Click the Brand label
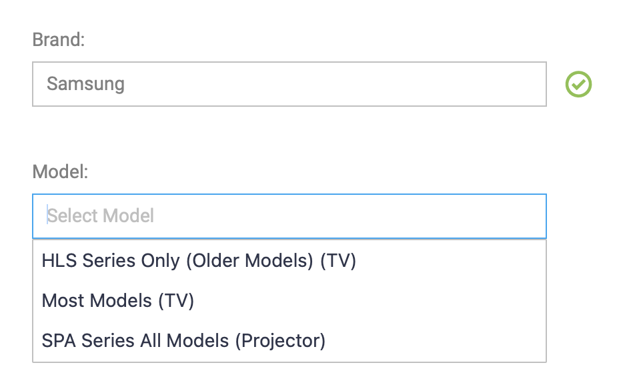 coord(59,40)
